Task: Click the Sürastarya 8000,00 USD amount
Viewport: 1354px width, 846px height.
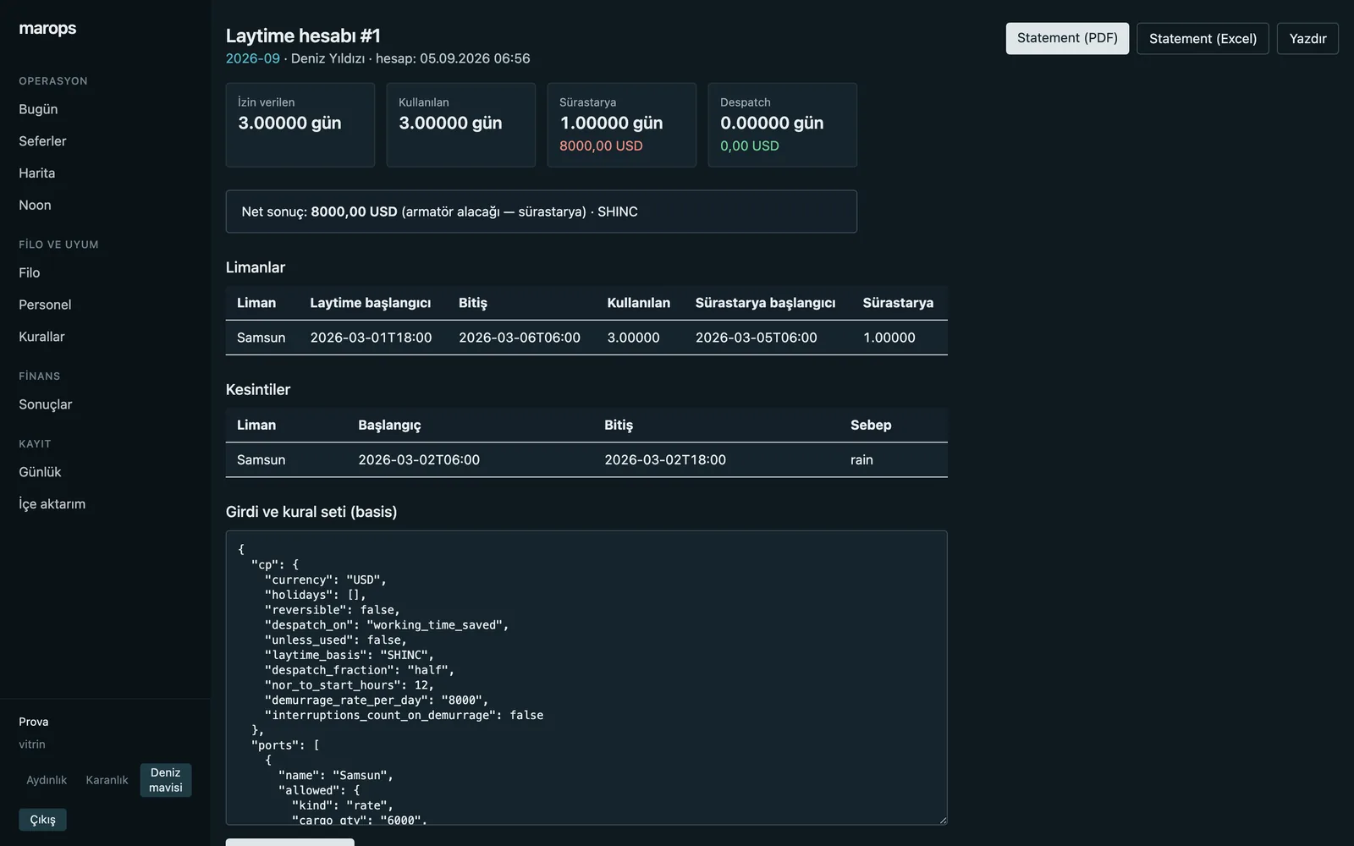Action: click(x=601, y=146)
